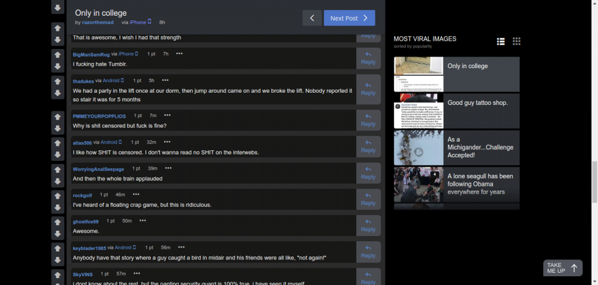Reply to rockgolf's comment

pos(368,199)
